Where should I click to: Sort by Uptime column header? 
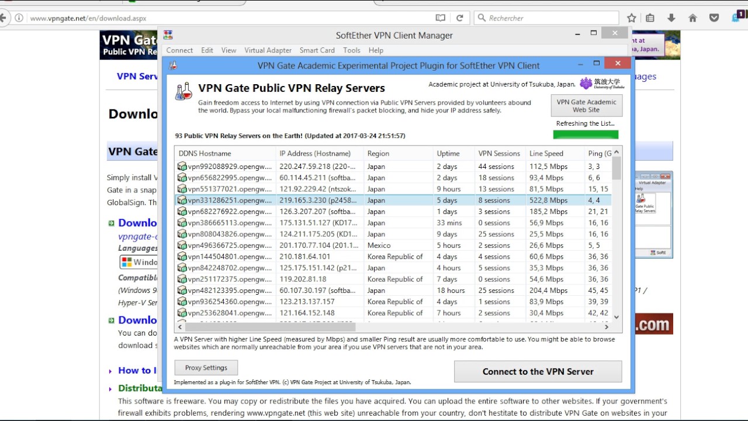coord(453,154)
